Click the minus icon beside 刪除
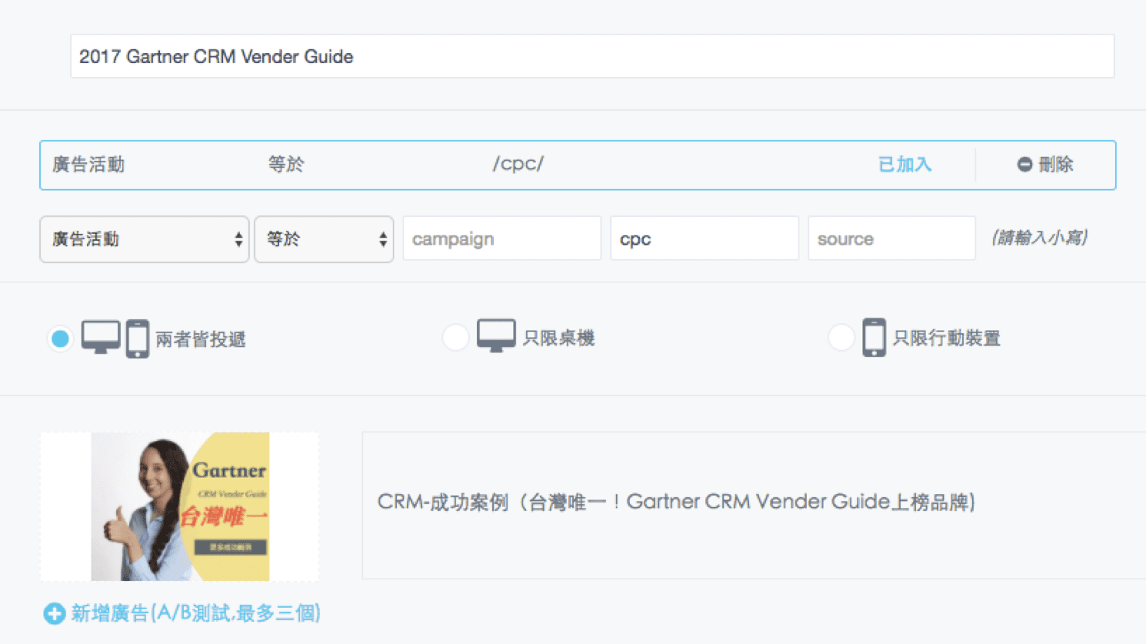This screenshot has width=1146, height=644. [x=1024, y=165]
